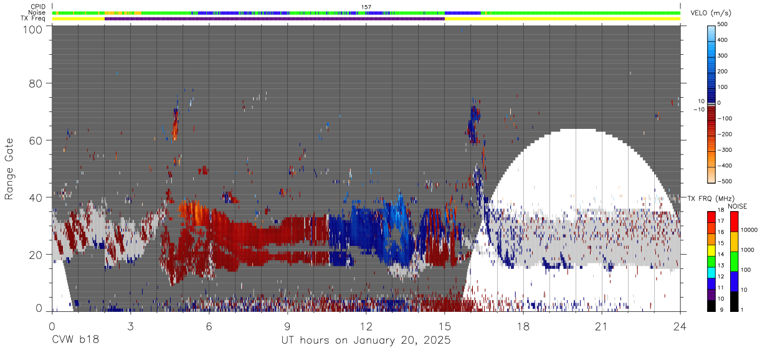Pick the green segment of NOISE scale
Viewport: 765px width, 353px height.
tap(734, 261)
